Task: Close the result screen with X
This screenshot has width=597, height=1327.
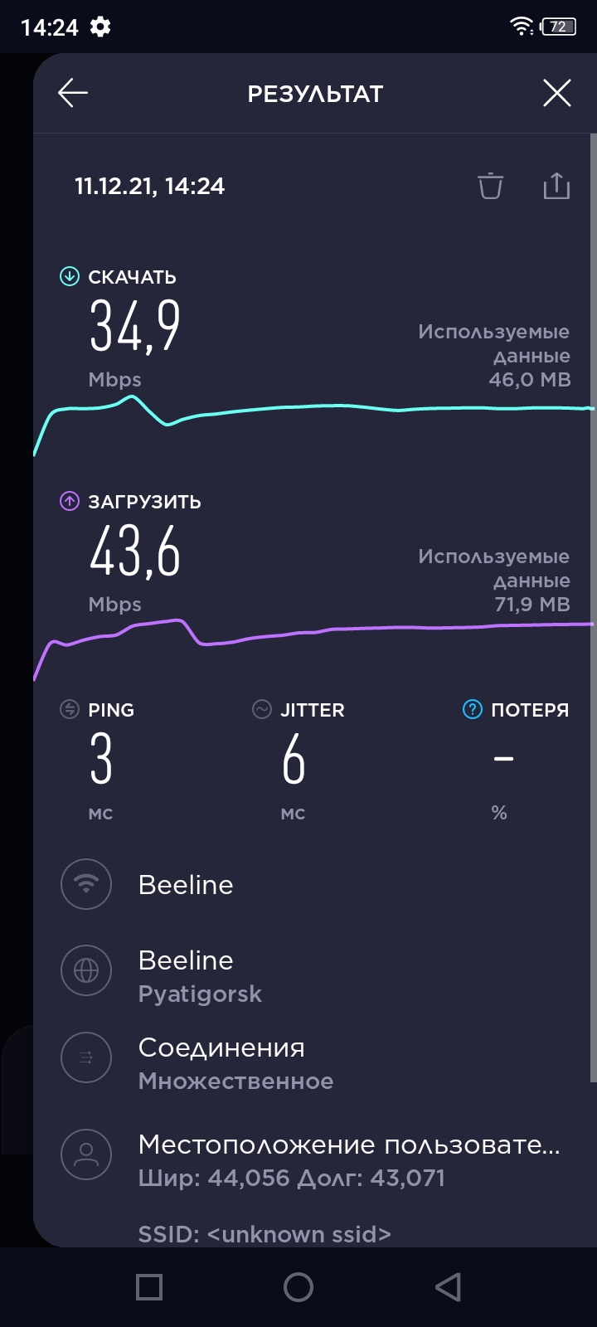Action: 556,94
